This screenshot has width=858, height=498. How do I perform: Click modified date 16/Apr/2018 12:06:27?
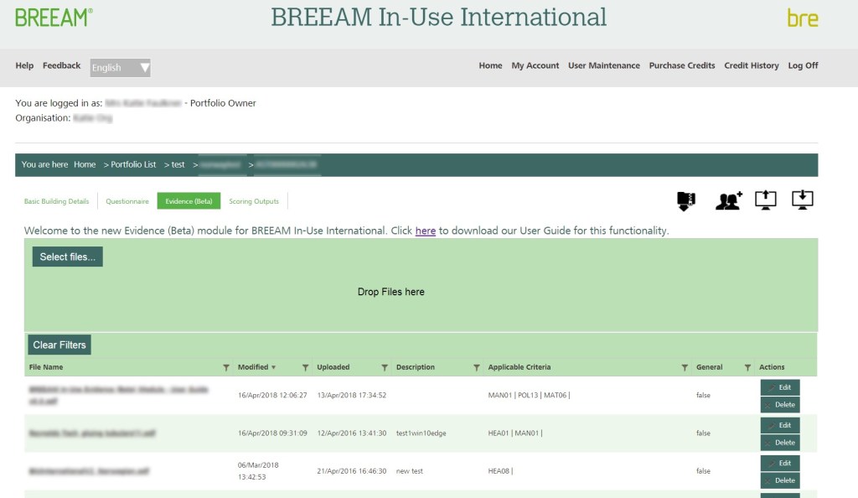click(x=272, y=395)
